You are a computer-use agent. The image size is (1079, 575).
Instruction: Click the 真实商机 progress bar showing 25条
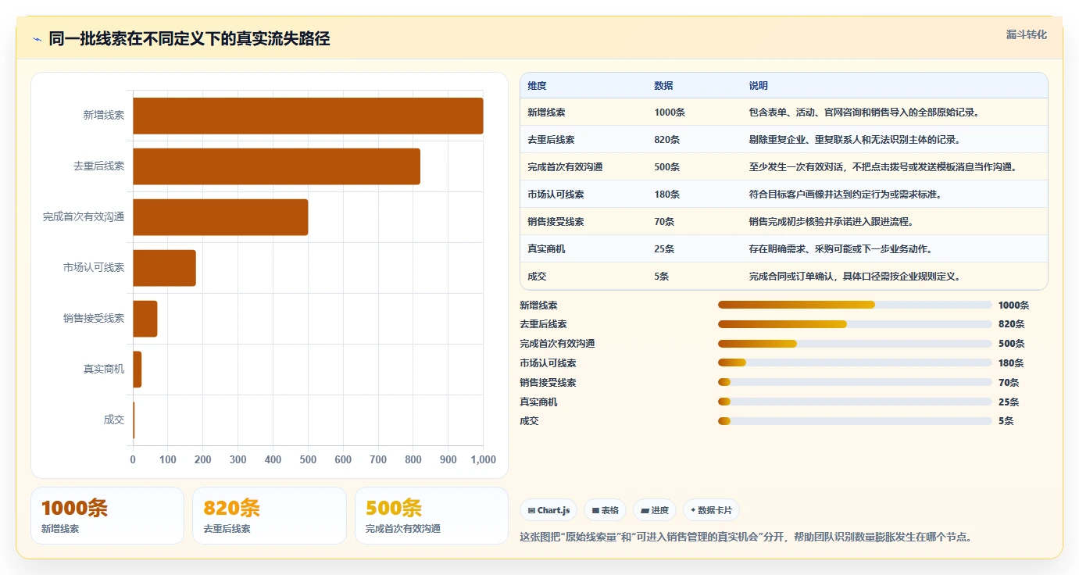(855, 402)
